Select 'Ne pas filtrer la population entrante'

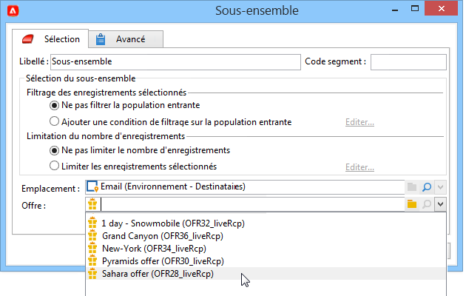pyautogui.click(x=54, y=106)
